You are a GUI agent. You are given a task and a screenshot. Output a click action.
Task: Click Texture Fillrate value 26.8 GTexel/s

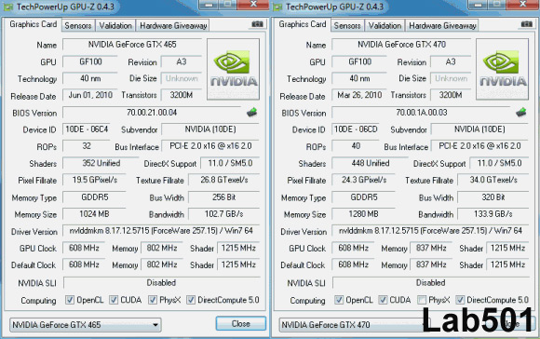[x=223, y=180]
